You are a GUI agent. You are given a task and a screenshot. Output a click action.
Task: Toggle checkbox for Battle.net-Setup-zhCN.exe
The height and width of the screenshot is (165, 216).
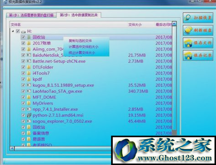[23, 61]
